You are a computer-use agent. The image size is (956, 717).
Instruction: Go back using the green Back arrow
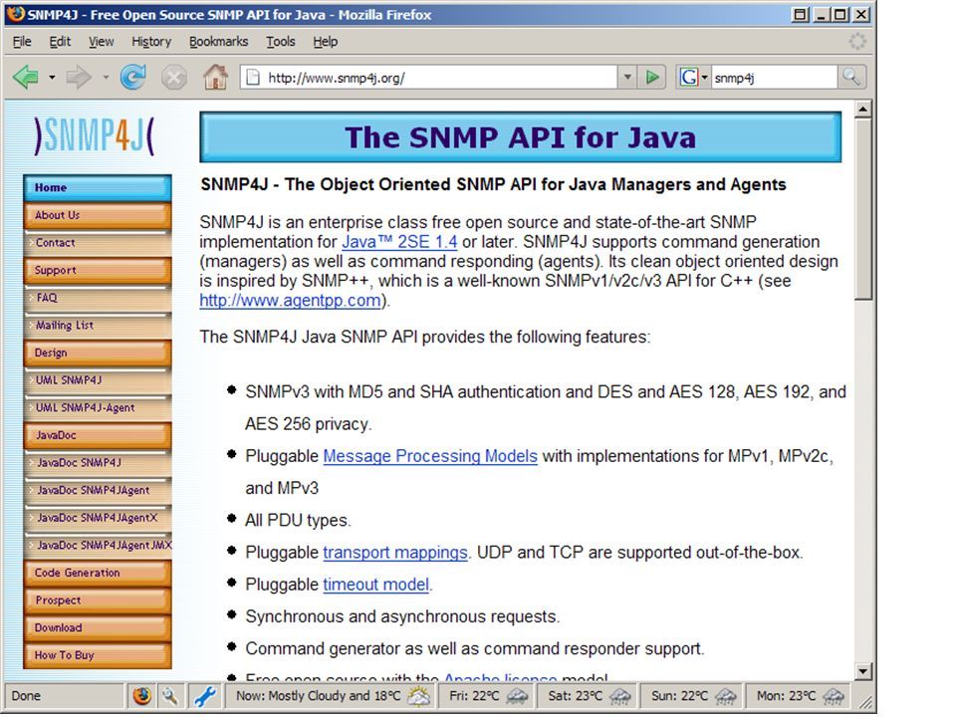(x=26, y=78)
